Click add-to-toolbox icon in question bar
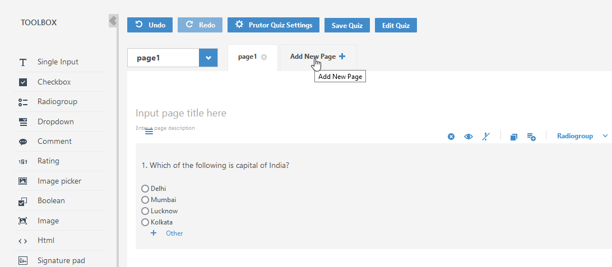The image size is (612, 267). [x=531, y=137]
